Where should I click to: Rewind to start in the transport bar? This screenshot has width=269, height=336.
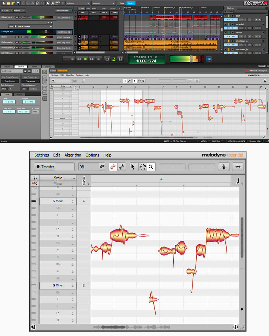tap(72, 59)
